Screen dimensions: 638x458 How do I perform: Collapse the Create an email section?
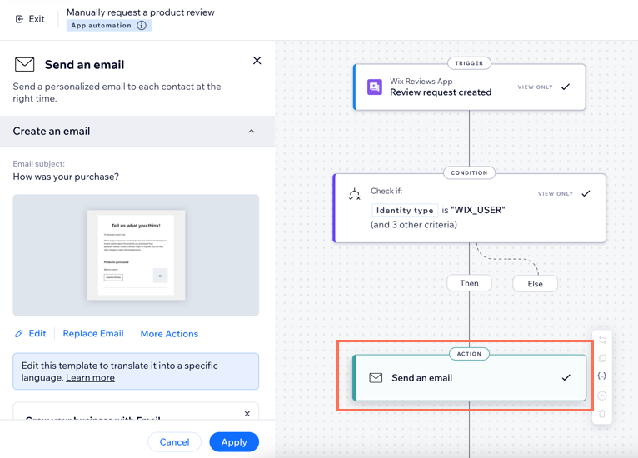(252, 132)
